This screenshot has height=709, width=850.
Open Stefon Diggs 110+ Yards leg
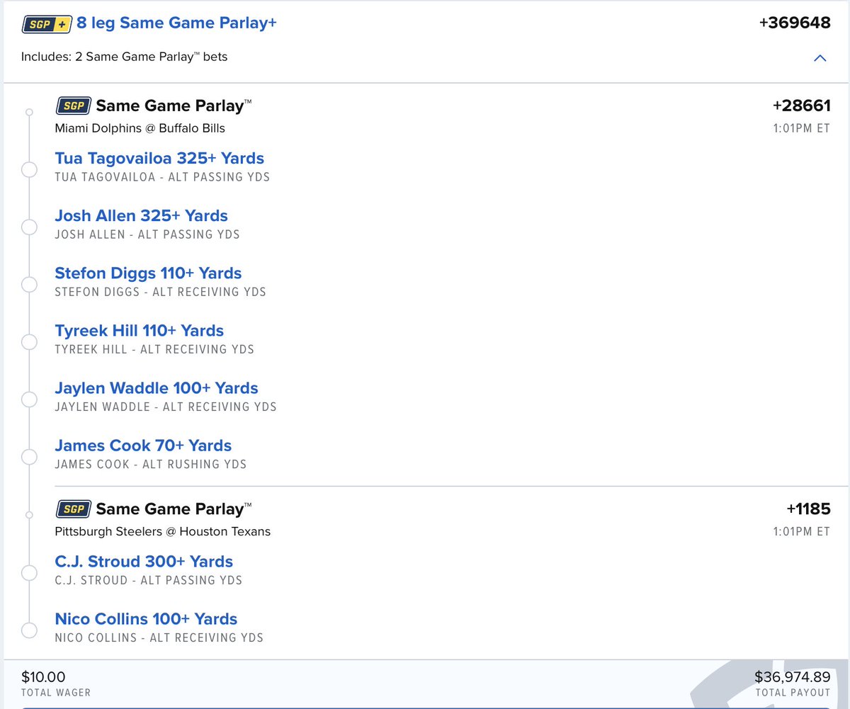click(148, 273)
